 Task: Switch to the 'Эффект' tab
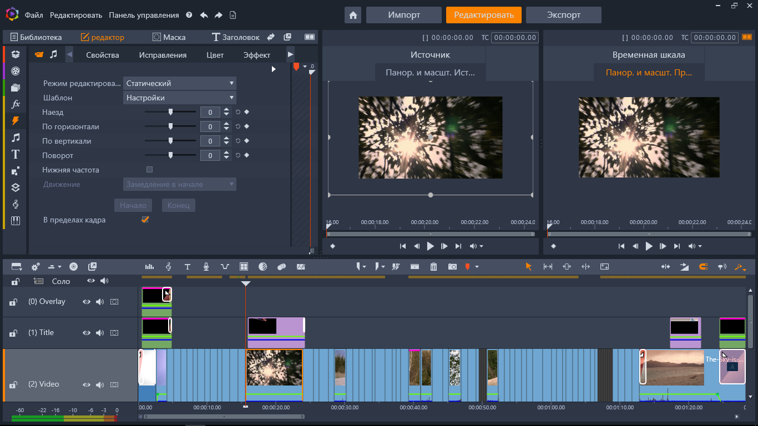pyautogui.click(x=256, y=55)
